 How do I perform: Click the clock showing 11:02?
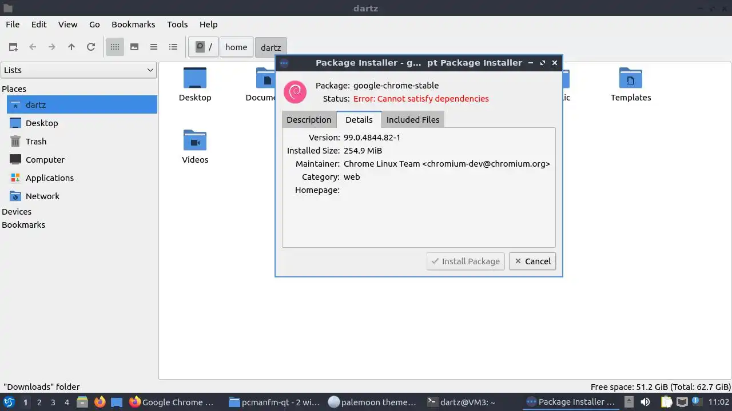point(718,402)
